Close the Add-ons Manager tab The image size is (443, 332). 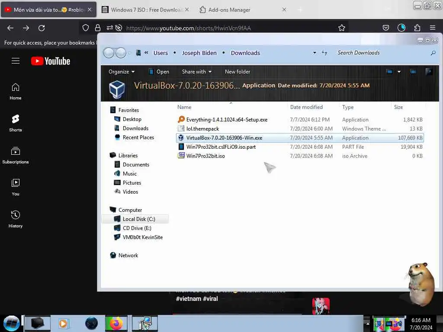point(284,10)
